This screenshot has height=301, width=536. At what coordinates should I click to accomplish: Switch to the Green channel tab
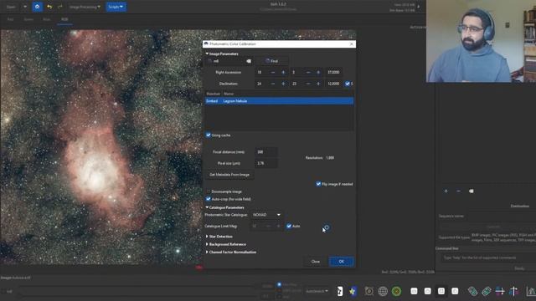(x=28, y=19)
